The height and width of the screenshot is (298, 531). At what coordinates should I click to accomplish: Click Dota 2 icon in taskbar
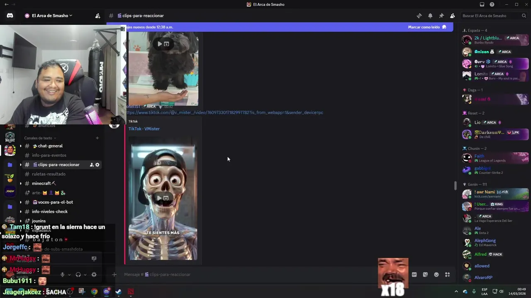[x=131, y=291]
